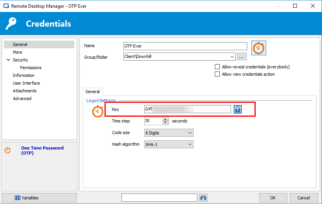Viewport: 322px width, 204px height.
Task: Close the Remote Desktop Manager window
Action: click(313, 6)
